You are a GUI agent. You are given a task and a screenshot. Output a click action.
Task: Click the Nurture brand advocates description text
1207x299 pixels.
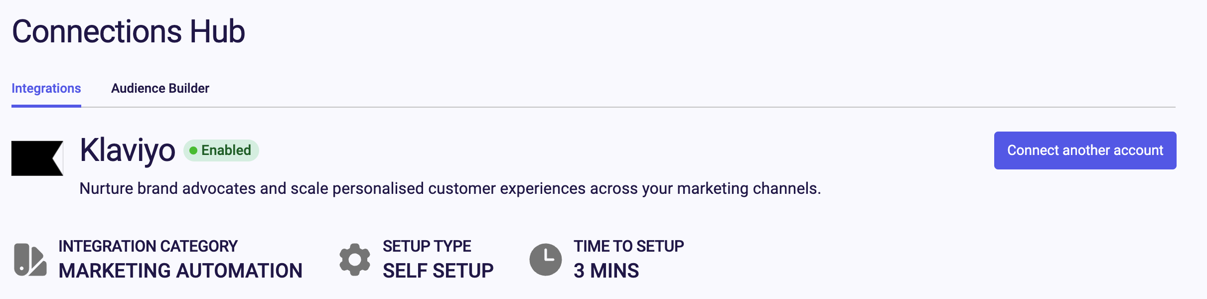point(450,188)
